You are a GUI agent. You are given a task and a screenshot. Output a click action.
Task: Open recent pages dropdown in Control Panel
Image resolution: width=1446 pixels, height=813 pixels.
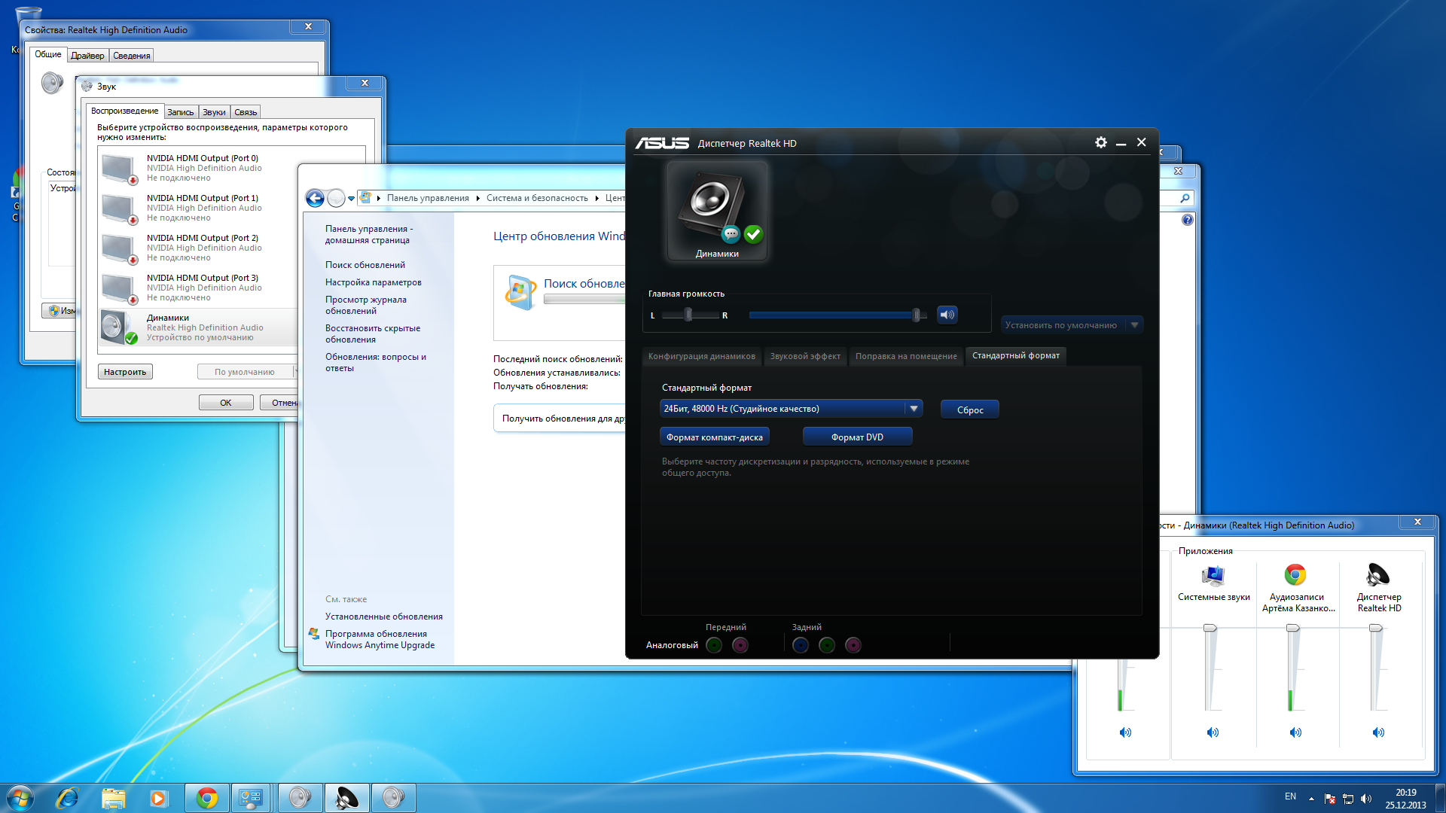[x=351, y=199]
